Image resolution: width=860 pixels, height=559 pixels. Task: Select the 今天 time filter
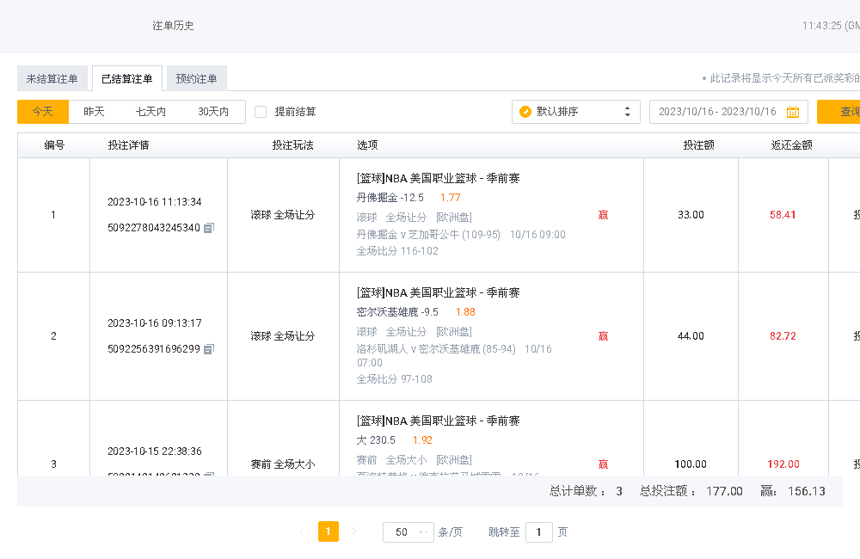click(43, 112)
